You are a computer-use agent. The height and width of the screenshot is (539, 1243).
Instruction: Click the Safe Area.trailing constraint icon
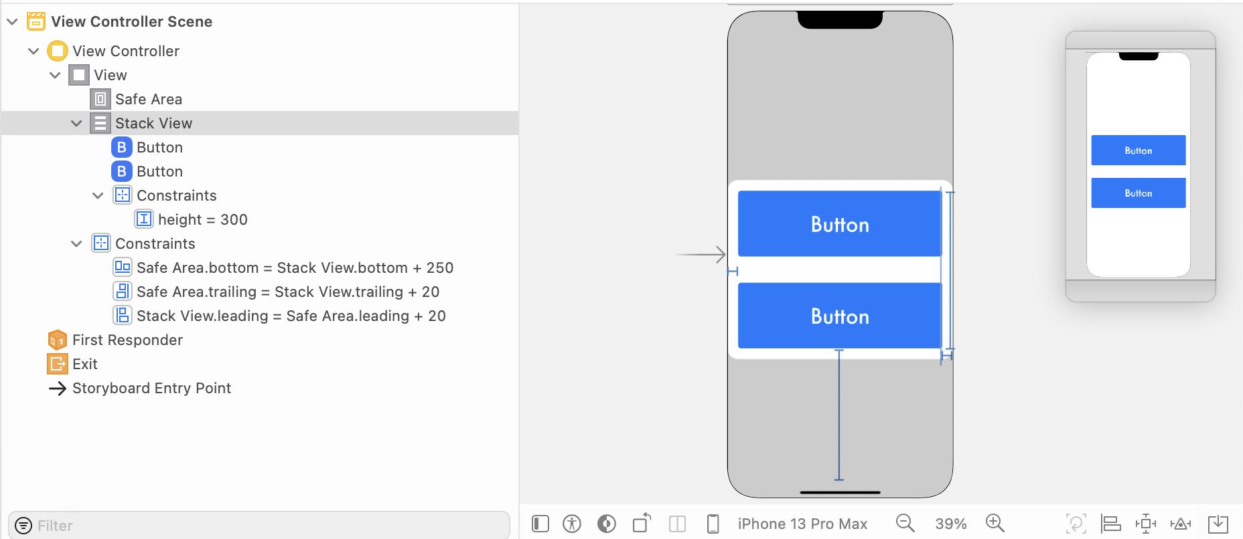point(123,292)
